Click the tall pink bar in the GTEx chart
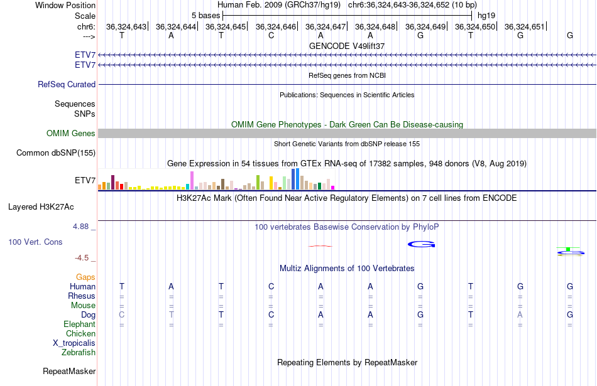Screen dimensions: 597x386 pyautogui.click(x=192, y=180)
